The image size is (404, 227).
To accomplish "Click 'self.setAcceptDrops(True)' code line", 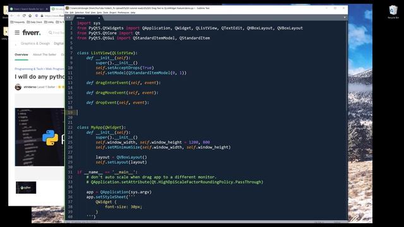I will [125, 67].
